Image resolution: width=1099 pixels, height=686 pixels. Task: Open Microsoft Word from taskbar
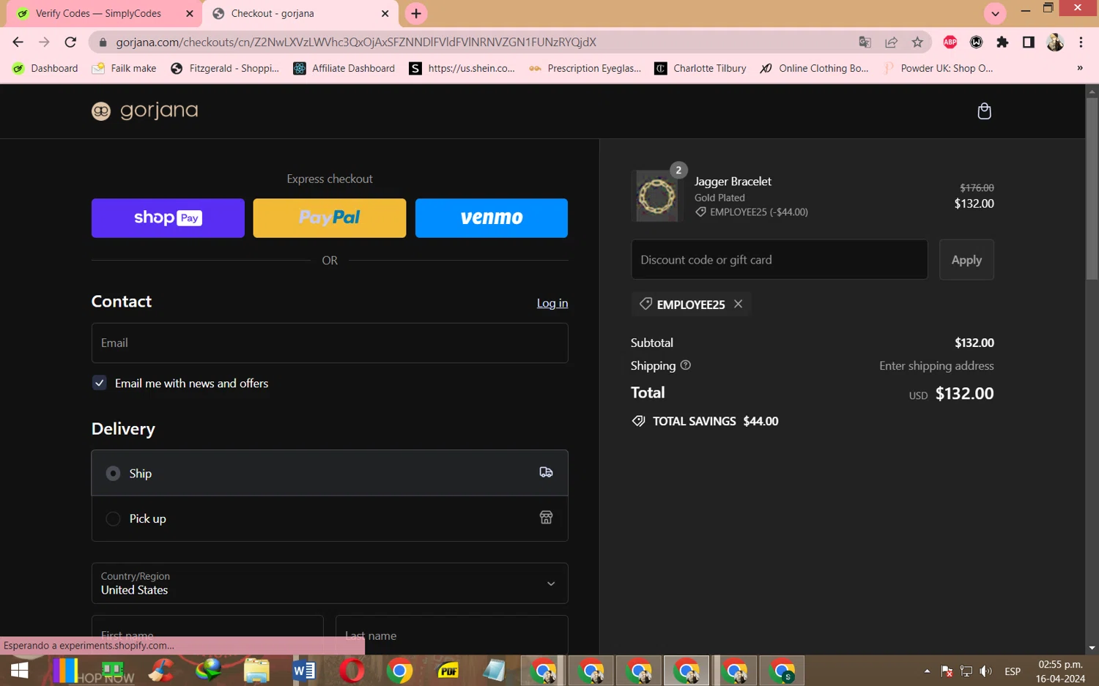tap(304, 671)
